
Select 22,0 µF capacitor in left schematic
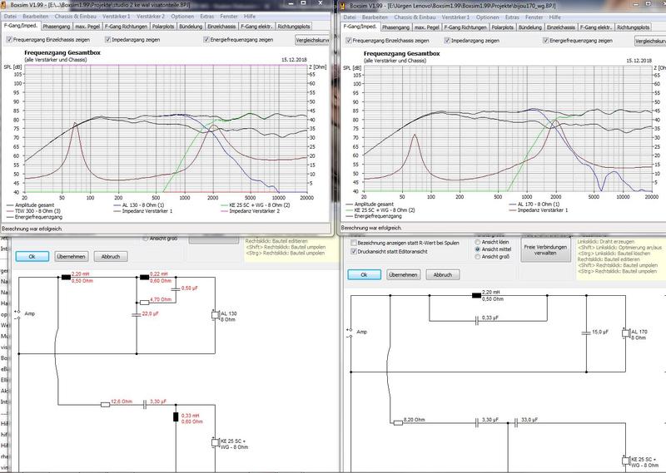(x=137, y=314)
